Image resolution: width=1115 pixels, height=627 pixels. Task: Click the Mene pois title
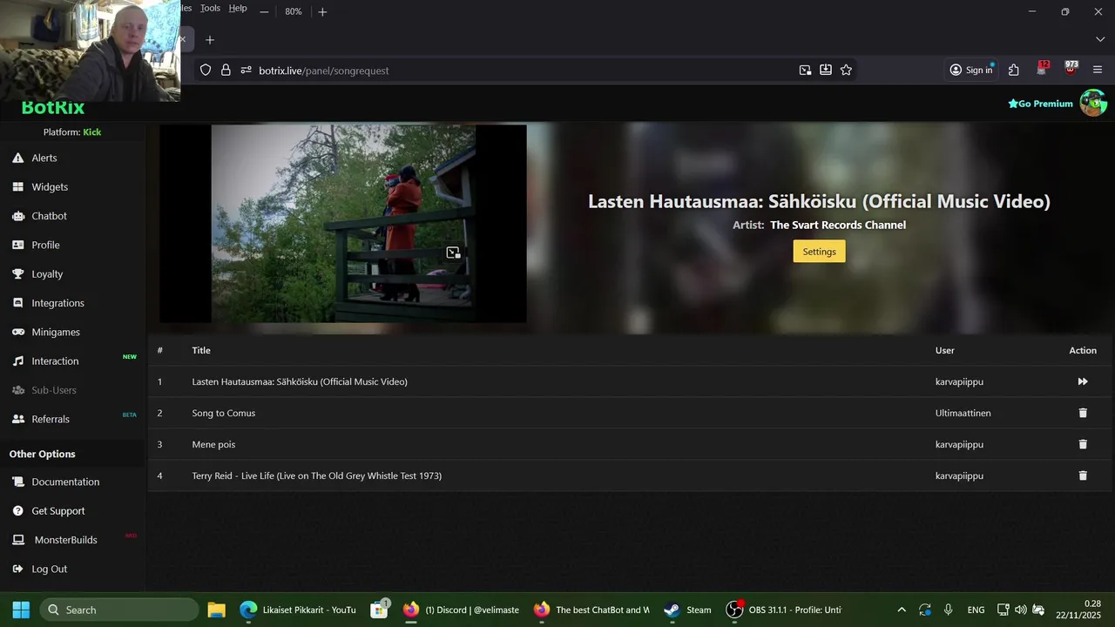pos(213,444)
